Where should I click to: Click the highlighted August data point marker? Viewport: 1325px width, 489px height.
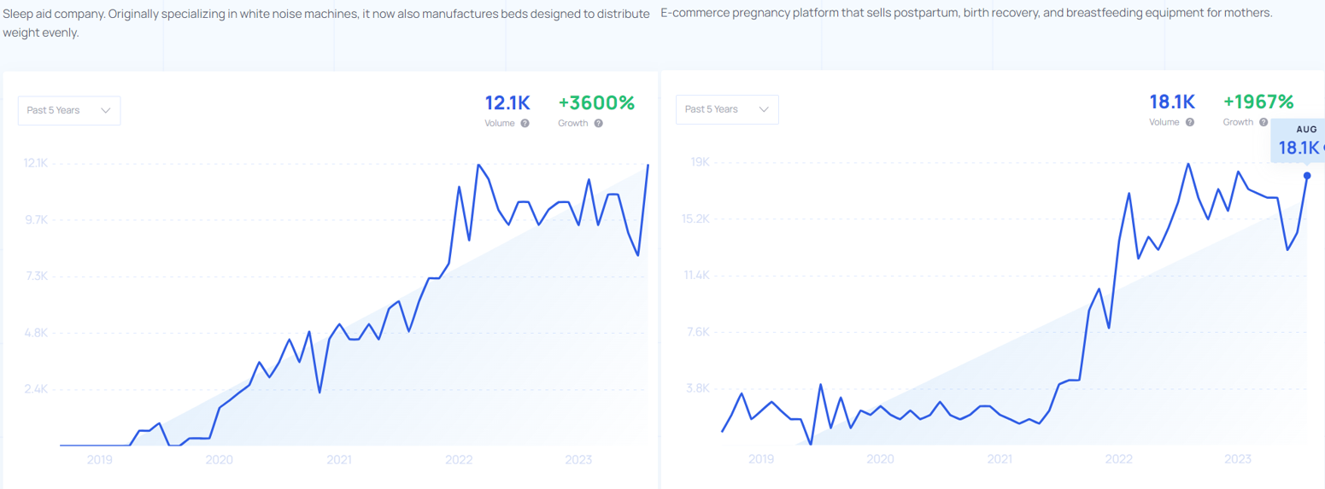click(x=1307, y=176)
